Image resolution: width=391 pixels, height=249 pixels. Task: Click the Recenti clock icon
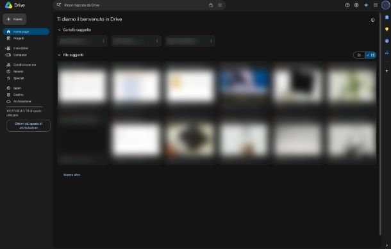click(x=8, y=72)
